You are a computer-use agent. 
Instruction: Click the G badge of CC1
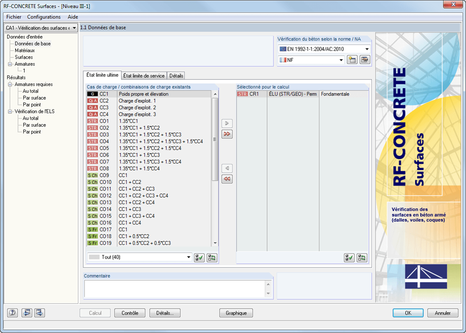coord(92,94)
